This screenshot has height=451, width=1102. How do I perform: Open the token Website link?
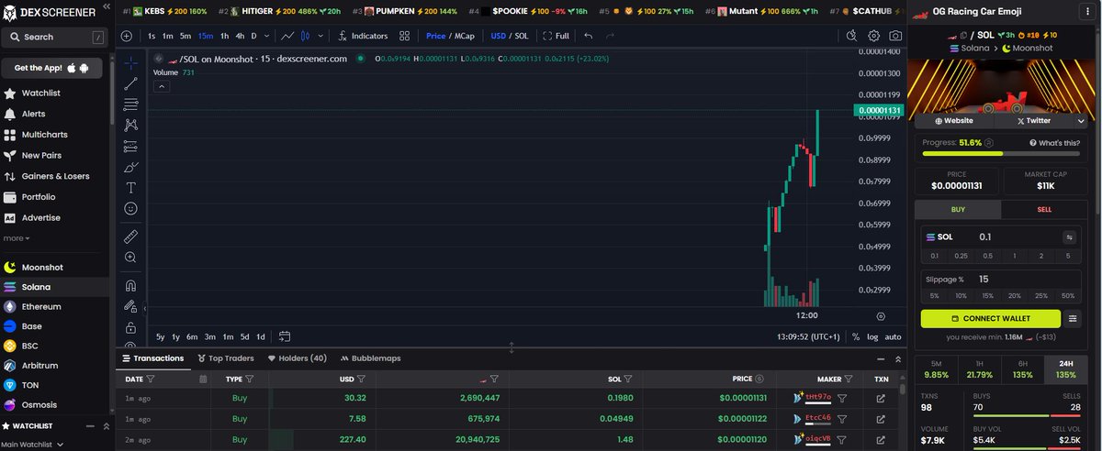[x=953, y=120]
